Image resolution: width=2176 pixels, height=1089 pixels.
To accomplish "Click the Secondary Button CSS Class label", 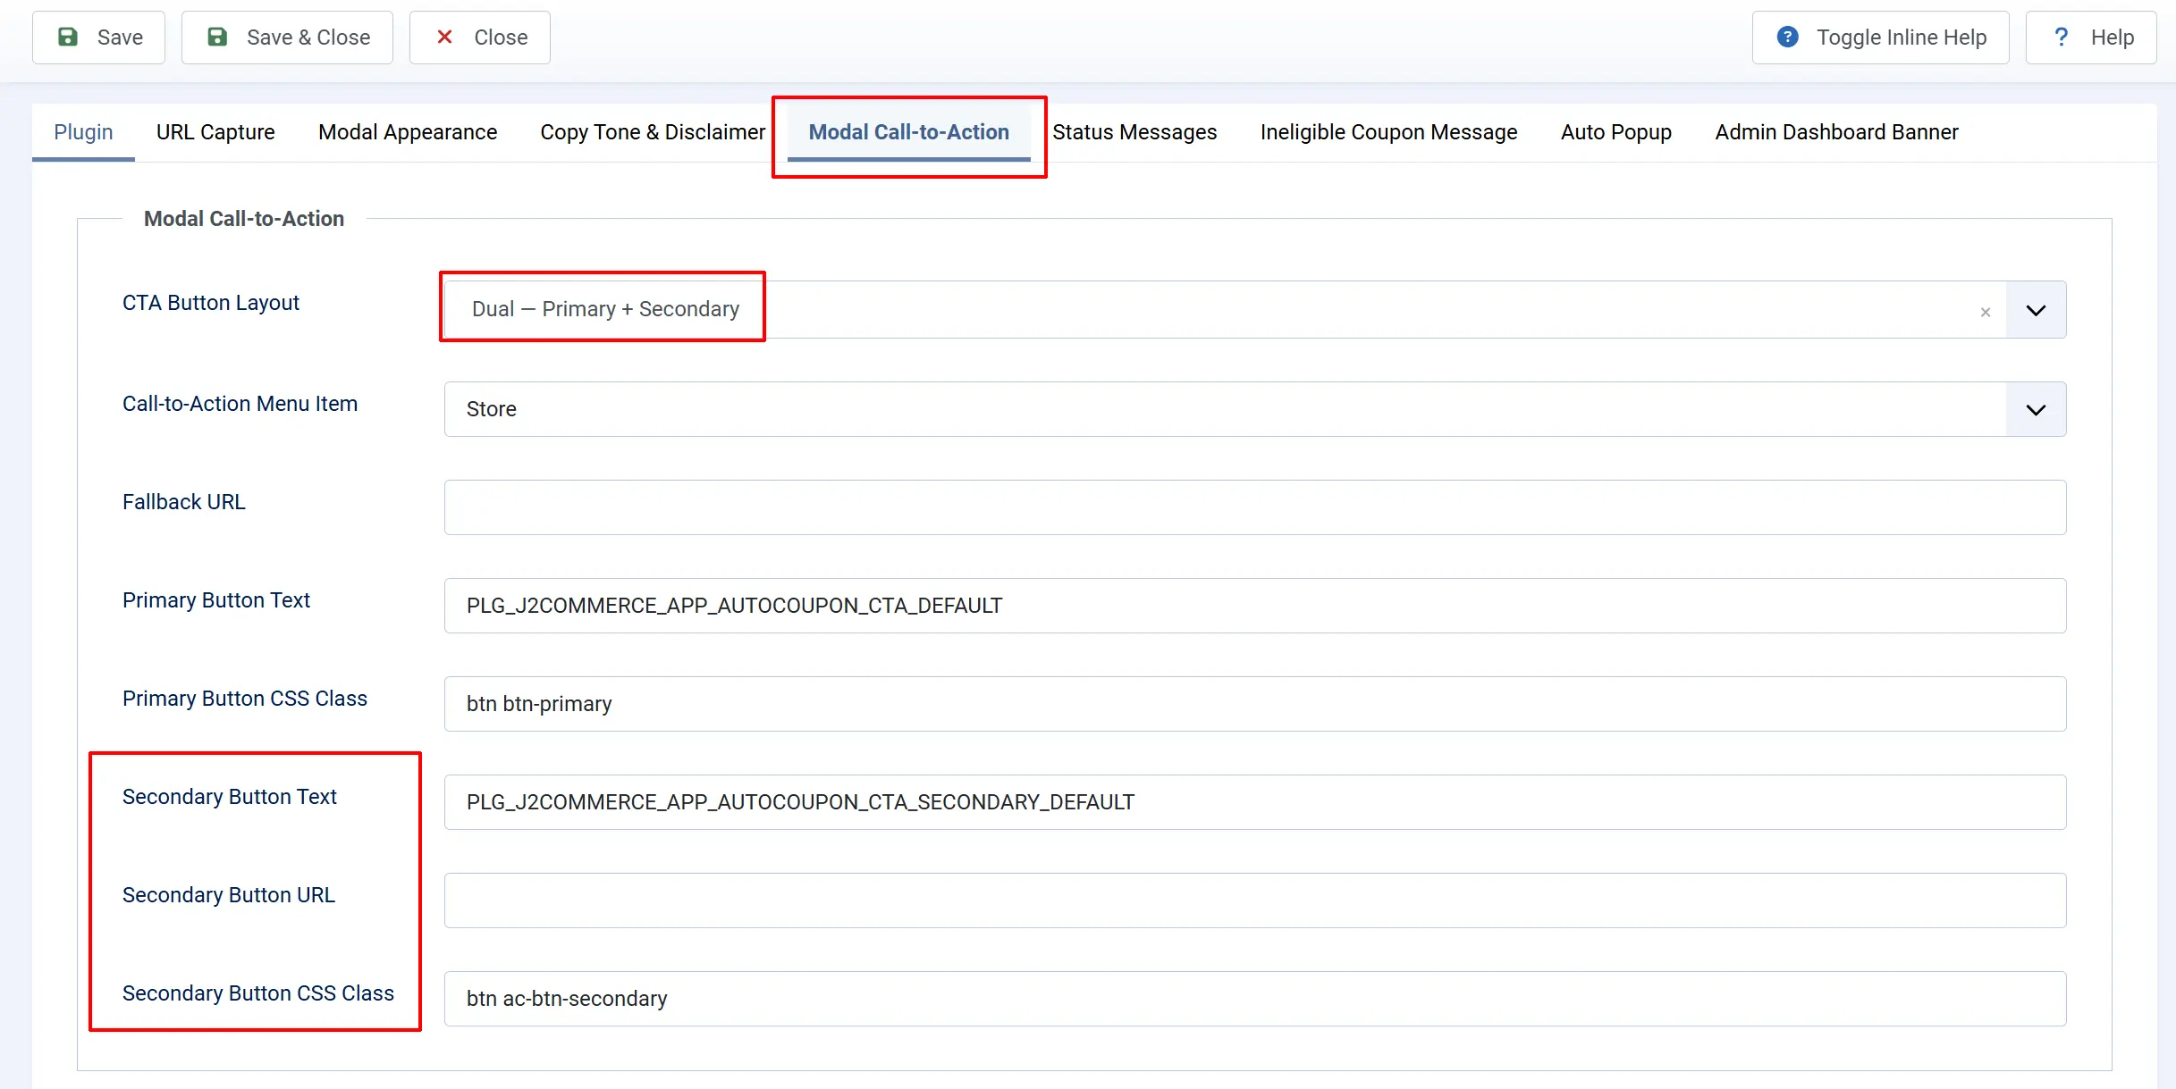I will (x=258, y=993).
